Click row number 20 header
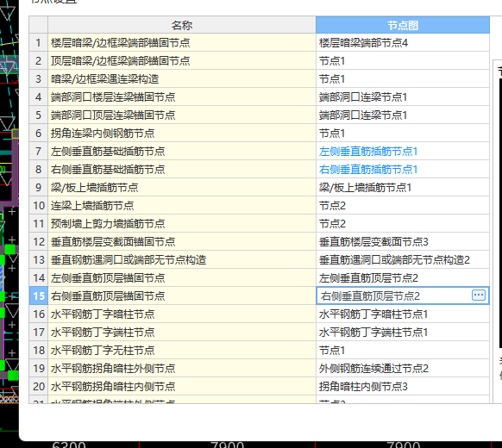The width and height of the screenshot is (502, 448). point(39,386)
